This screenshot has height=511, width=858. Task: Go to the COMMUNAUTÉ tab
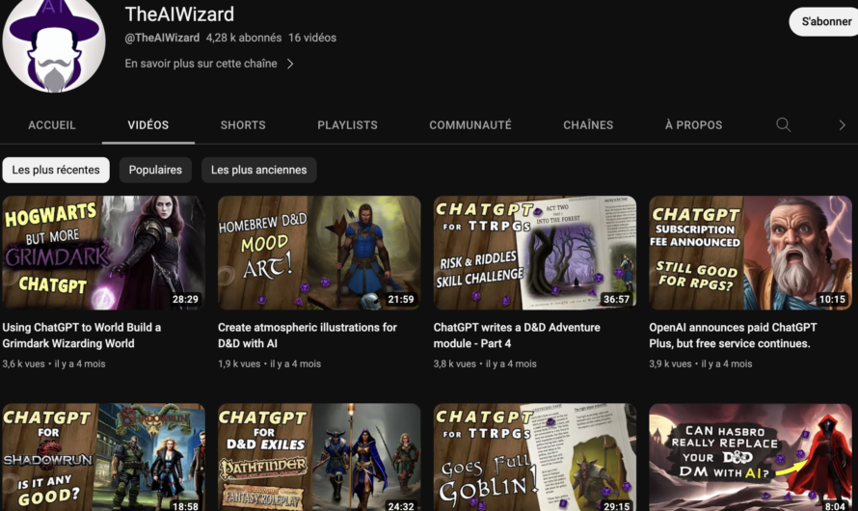[470, 125]
